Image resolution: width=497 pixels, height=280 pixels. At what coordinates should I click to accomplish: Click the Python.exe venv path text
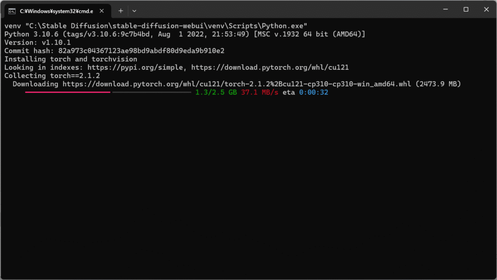click(x=166, y=26)
